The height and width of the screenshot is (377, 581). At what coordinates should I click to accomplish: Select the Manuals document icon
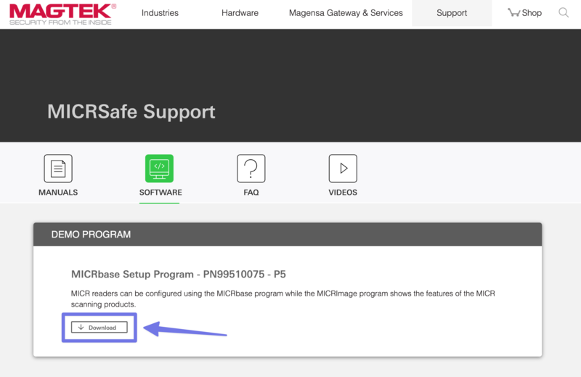[58, 169]
